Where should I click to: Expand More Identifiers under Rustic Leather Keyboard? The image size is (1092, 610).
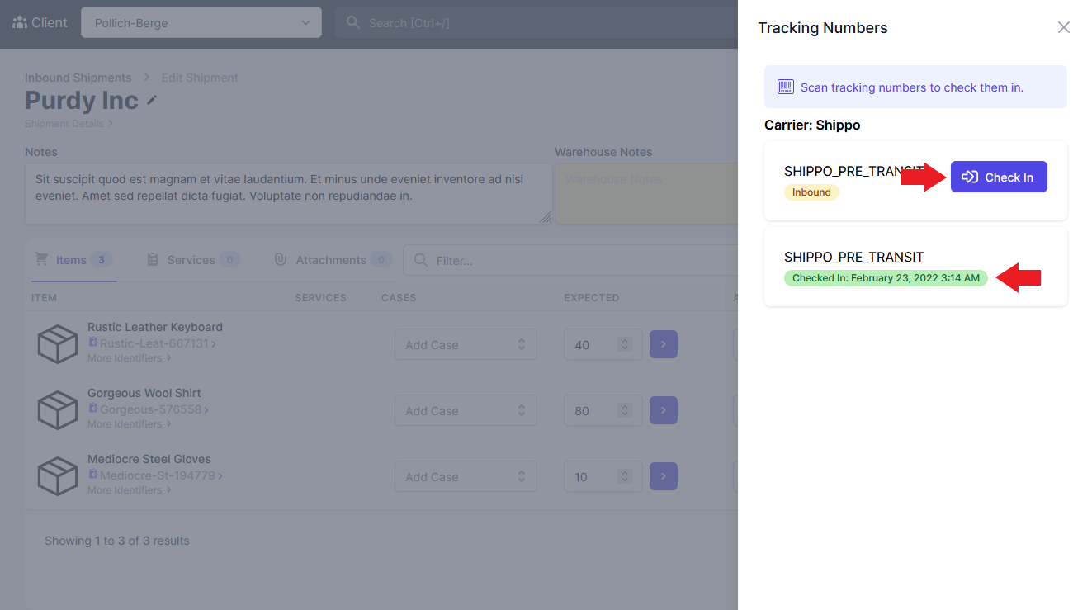pyautogui.click(x=130, y=358)
